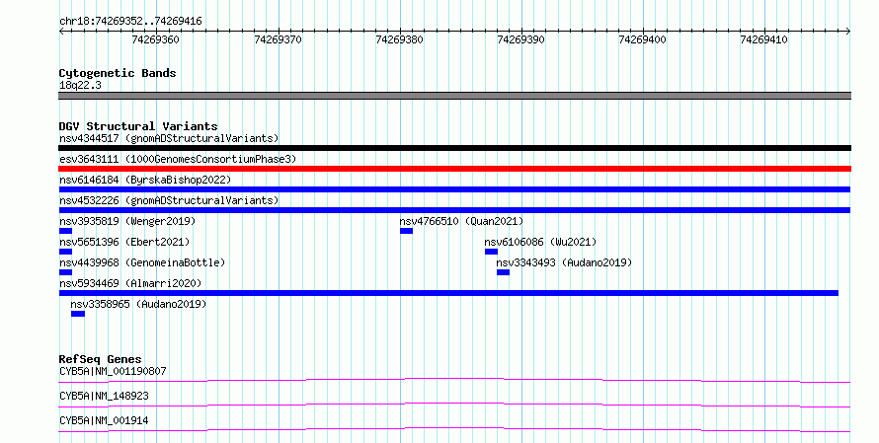Click the small blue nsv4439968 feature block

[x=65, y=272]
